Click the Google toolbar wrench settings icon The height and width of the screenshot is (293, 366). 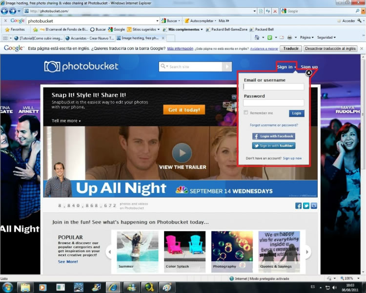point(359,21)
